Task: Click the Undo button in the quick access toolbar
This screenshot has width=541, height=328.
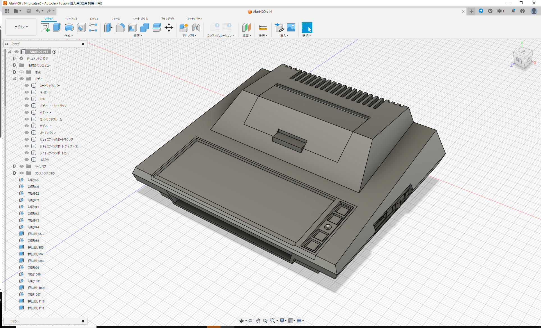Action: point(38,11)
